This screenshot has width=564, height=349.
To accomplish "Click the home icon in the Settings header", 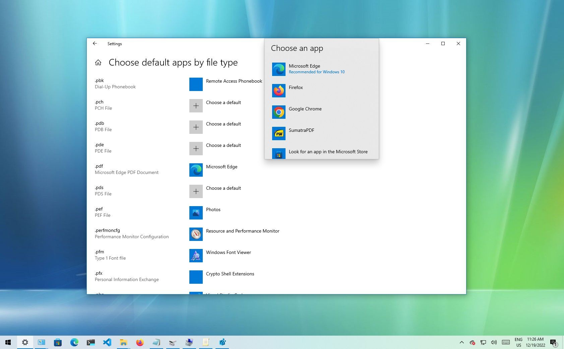I will [x=98, y=62].
